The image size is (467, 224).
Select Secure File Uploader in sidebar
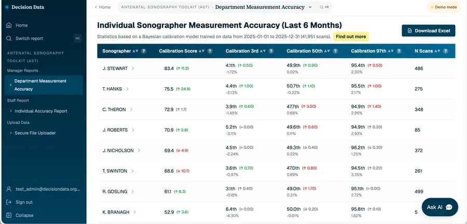pyautogui.click(x=35, y=133)
